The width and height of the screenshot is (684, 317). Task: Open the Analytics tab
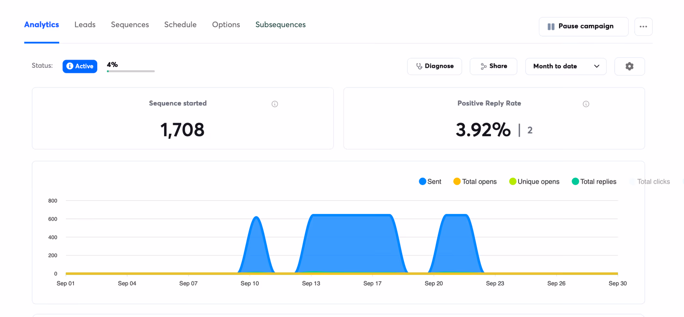(x=42, y=25)
